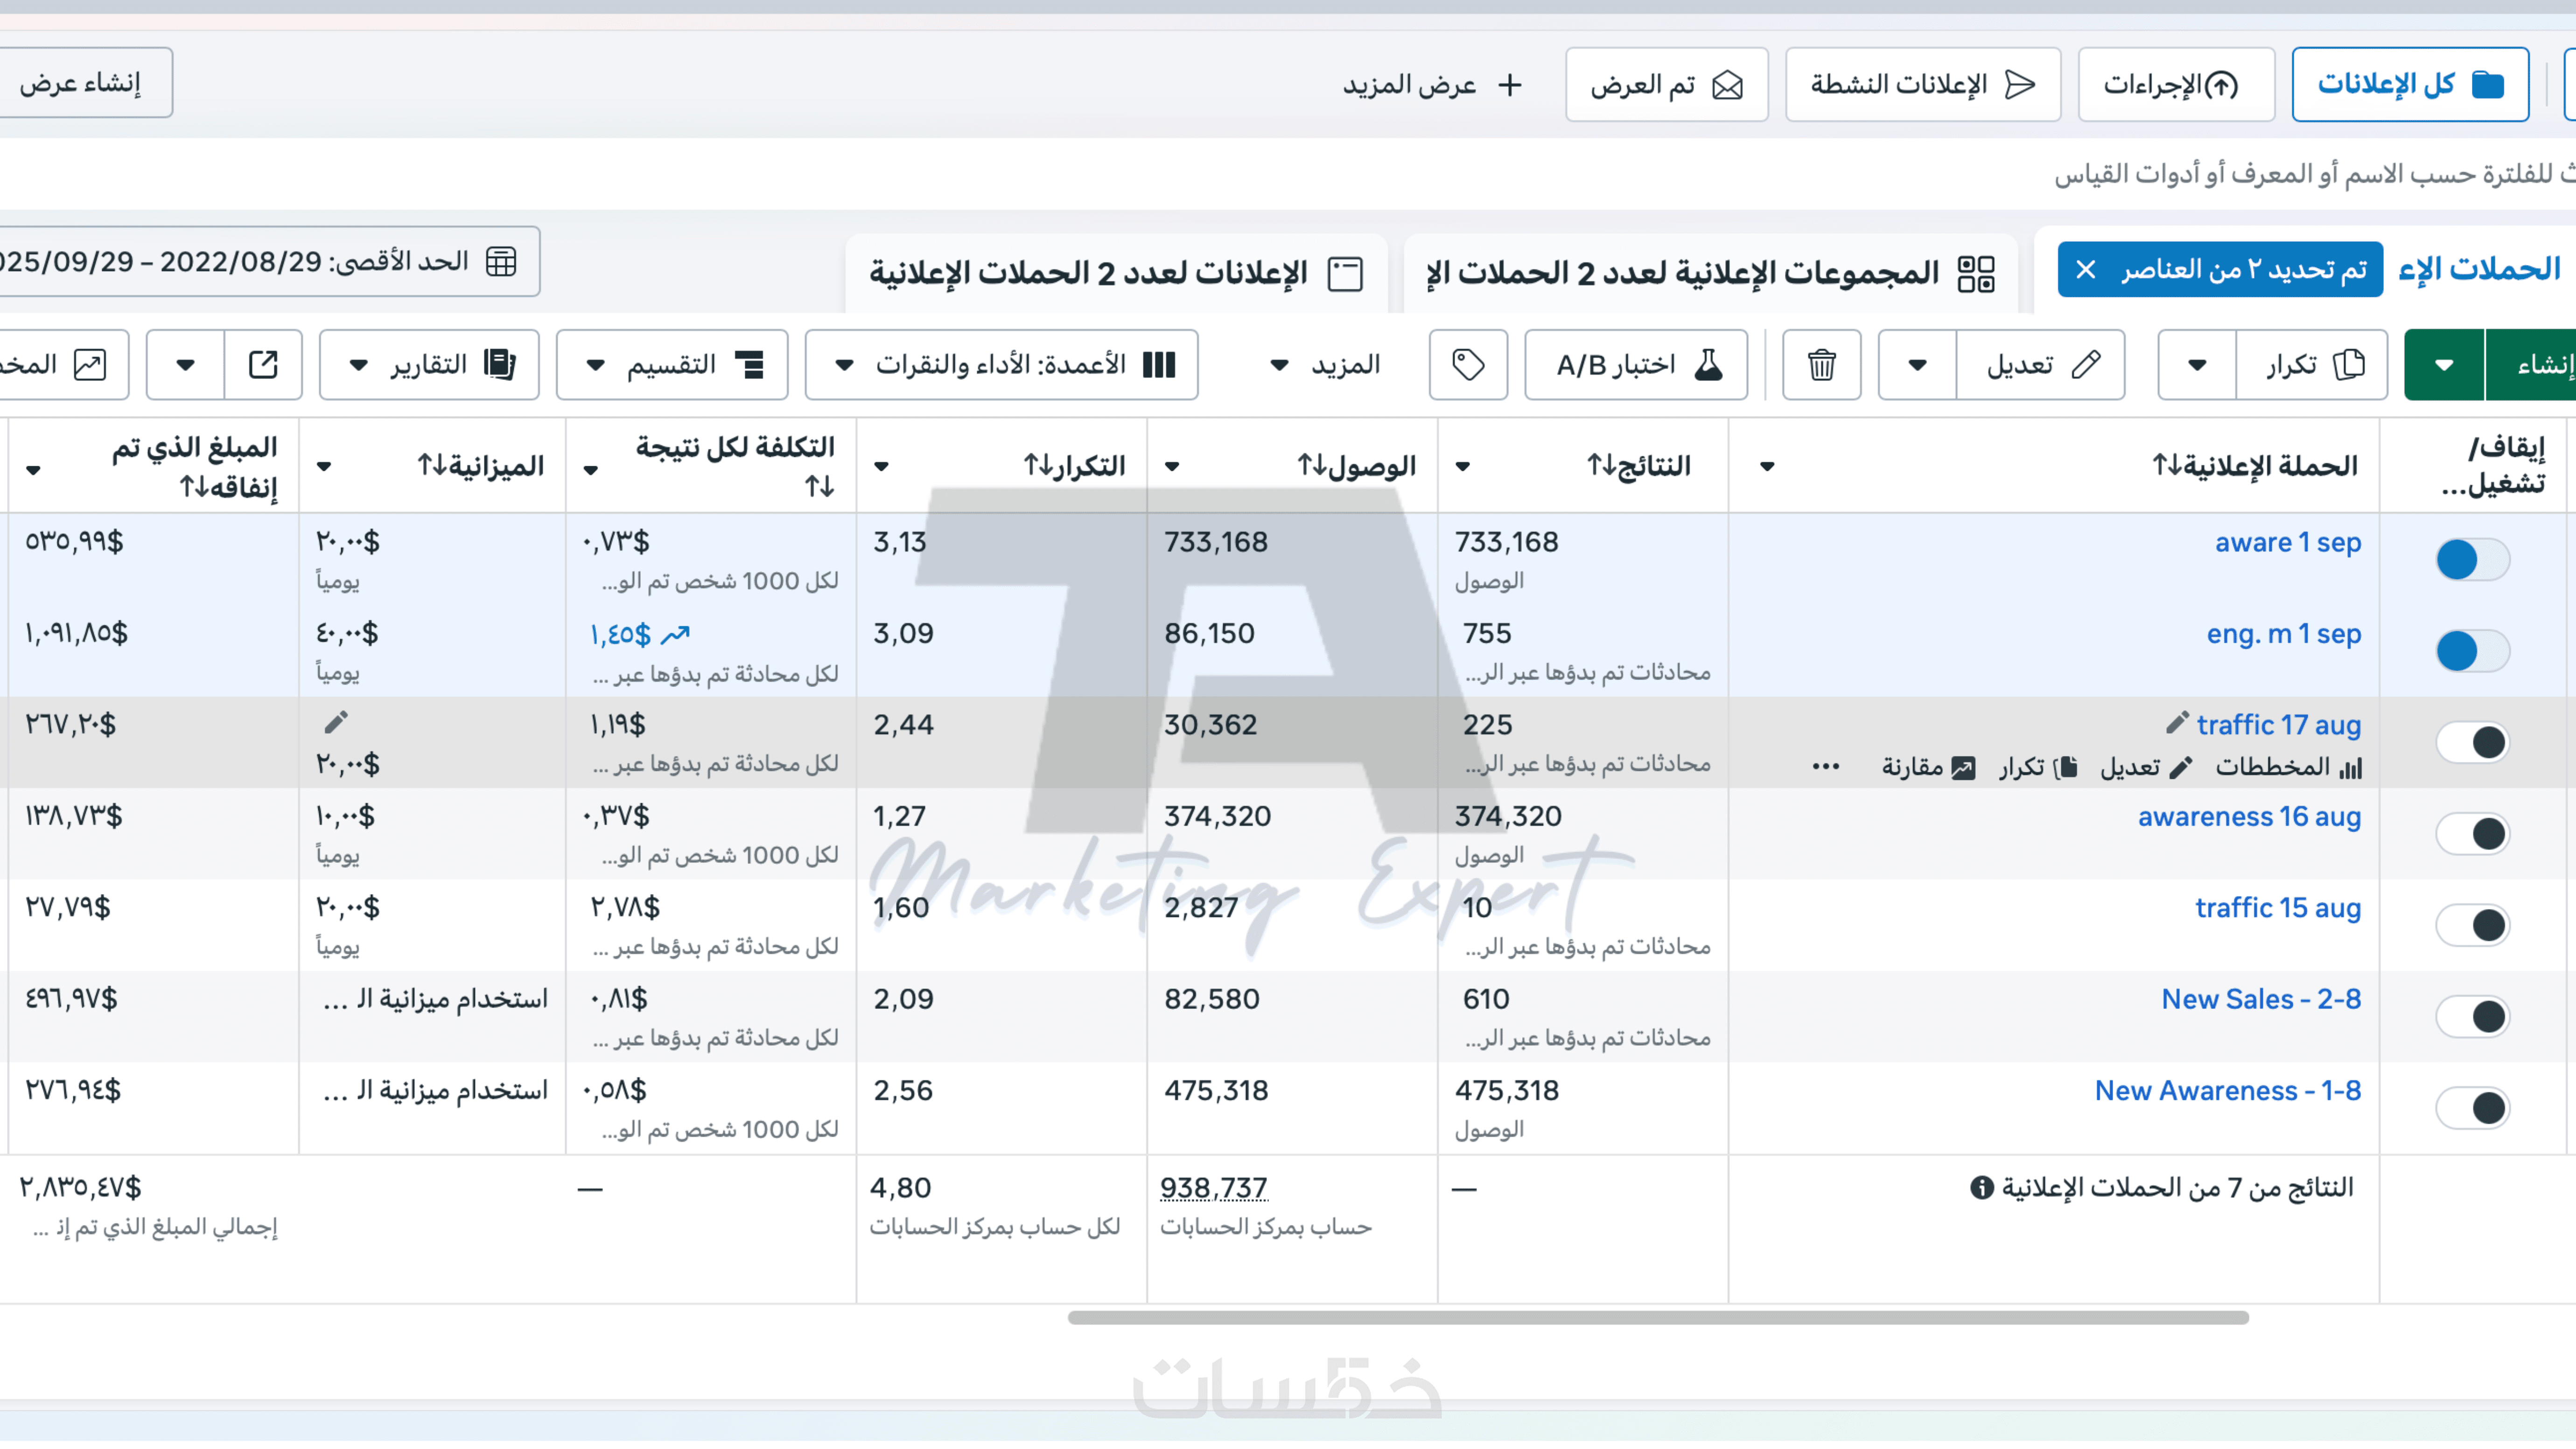Toggle off the eng. m 1 sep campaign
The width and height of the screenshot is (2576, 1449).
click(x=2473, y=652)
